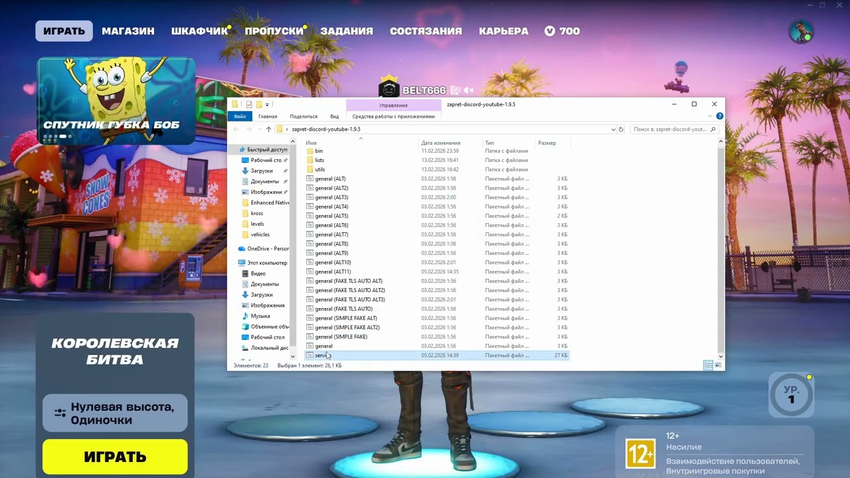Collapse the Explorer ribbon chevron
Screen dimensions: 850x478
tap(710, 116)
